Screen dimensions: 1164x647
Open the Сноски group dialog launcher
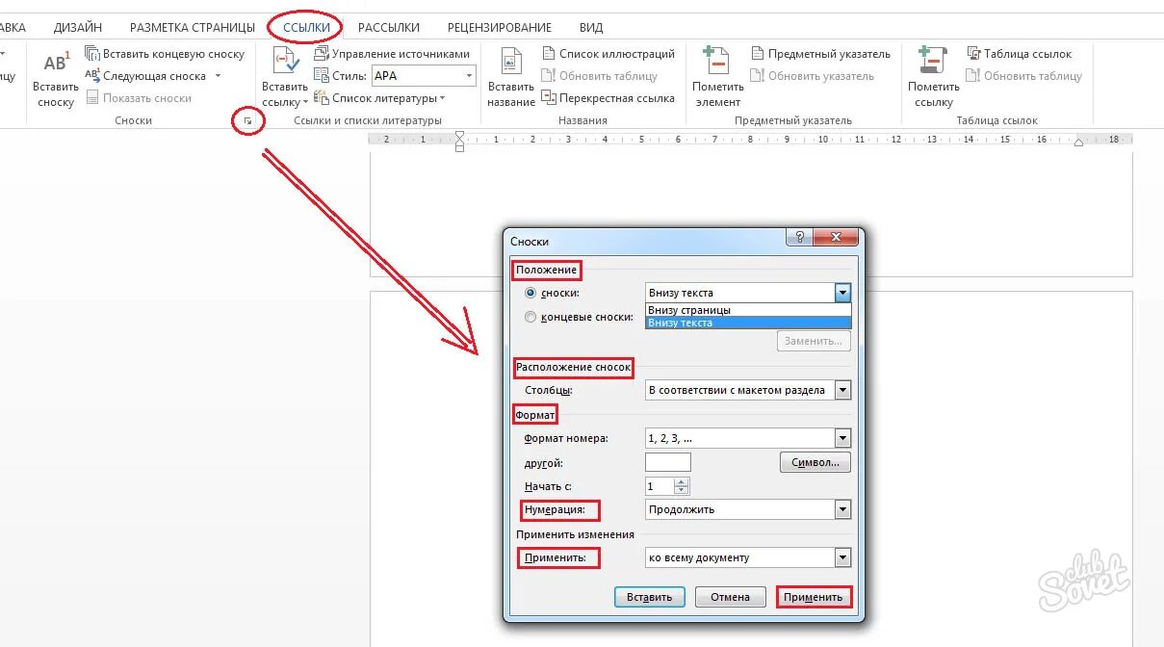(248, 121)
